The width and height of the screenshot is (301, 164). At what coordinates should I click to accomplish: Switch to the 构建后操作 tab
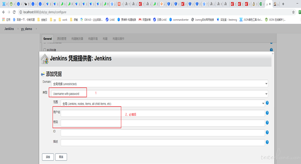point(119,39)
